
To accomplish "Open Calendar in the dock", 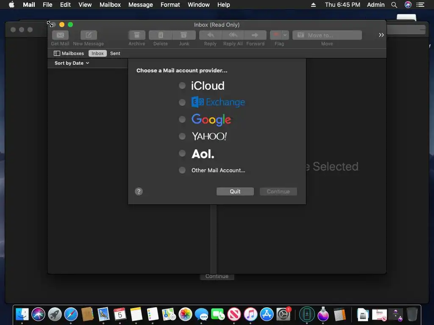I will click(x=120, y=314).
